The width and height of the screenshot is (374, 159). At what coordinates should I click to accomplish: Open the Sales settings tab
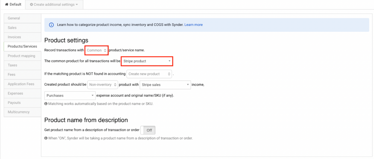point(12,27)
